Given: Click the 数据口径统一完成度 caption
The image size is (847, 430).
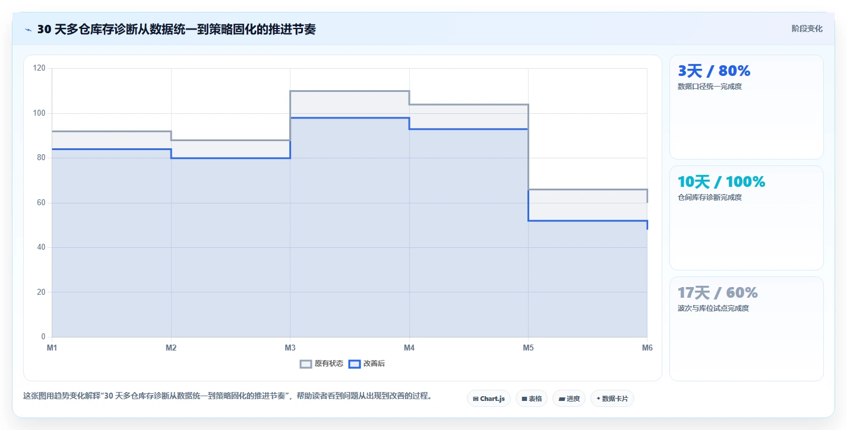Looking at the screenshot, I should [710, 87].
